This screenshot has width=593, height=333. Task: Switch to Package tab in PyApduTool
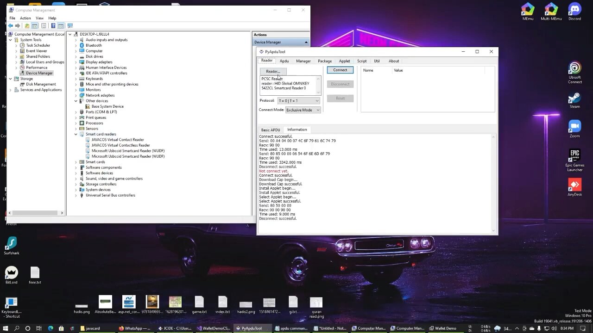pos(325,61)
